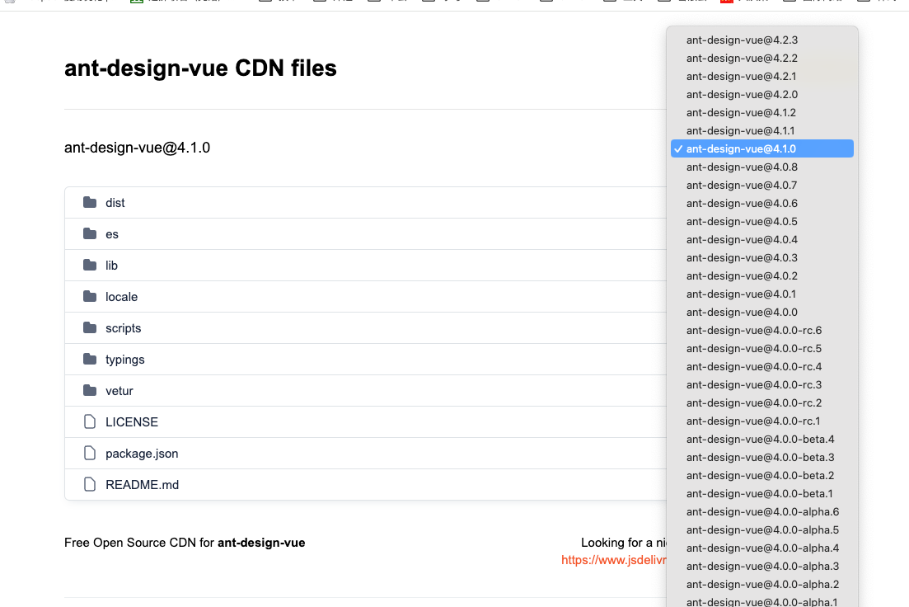
Task: Click the vetur folder icon
Action: coord(90,391)
